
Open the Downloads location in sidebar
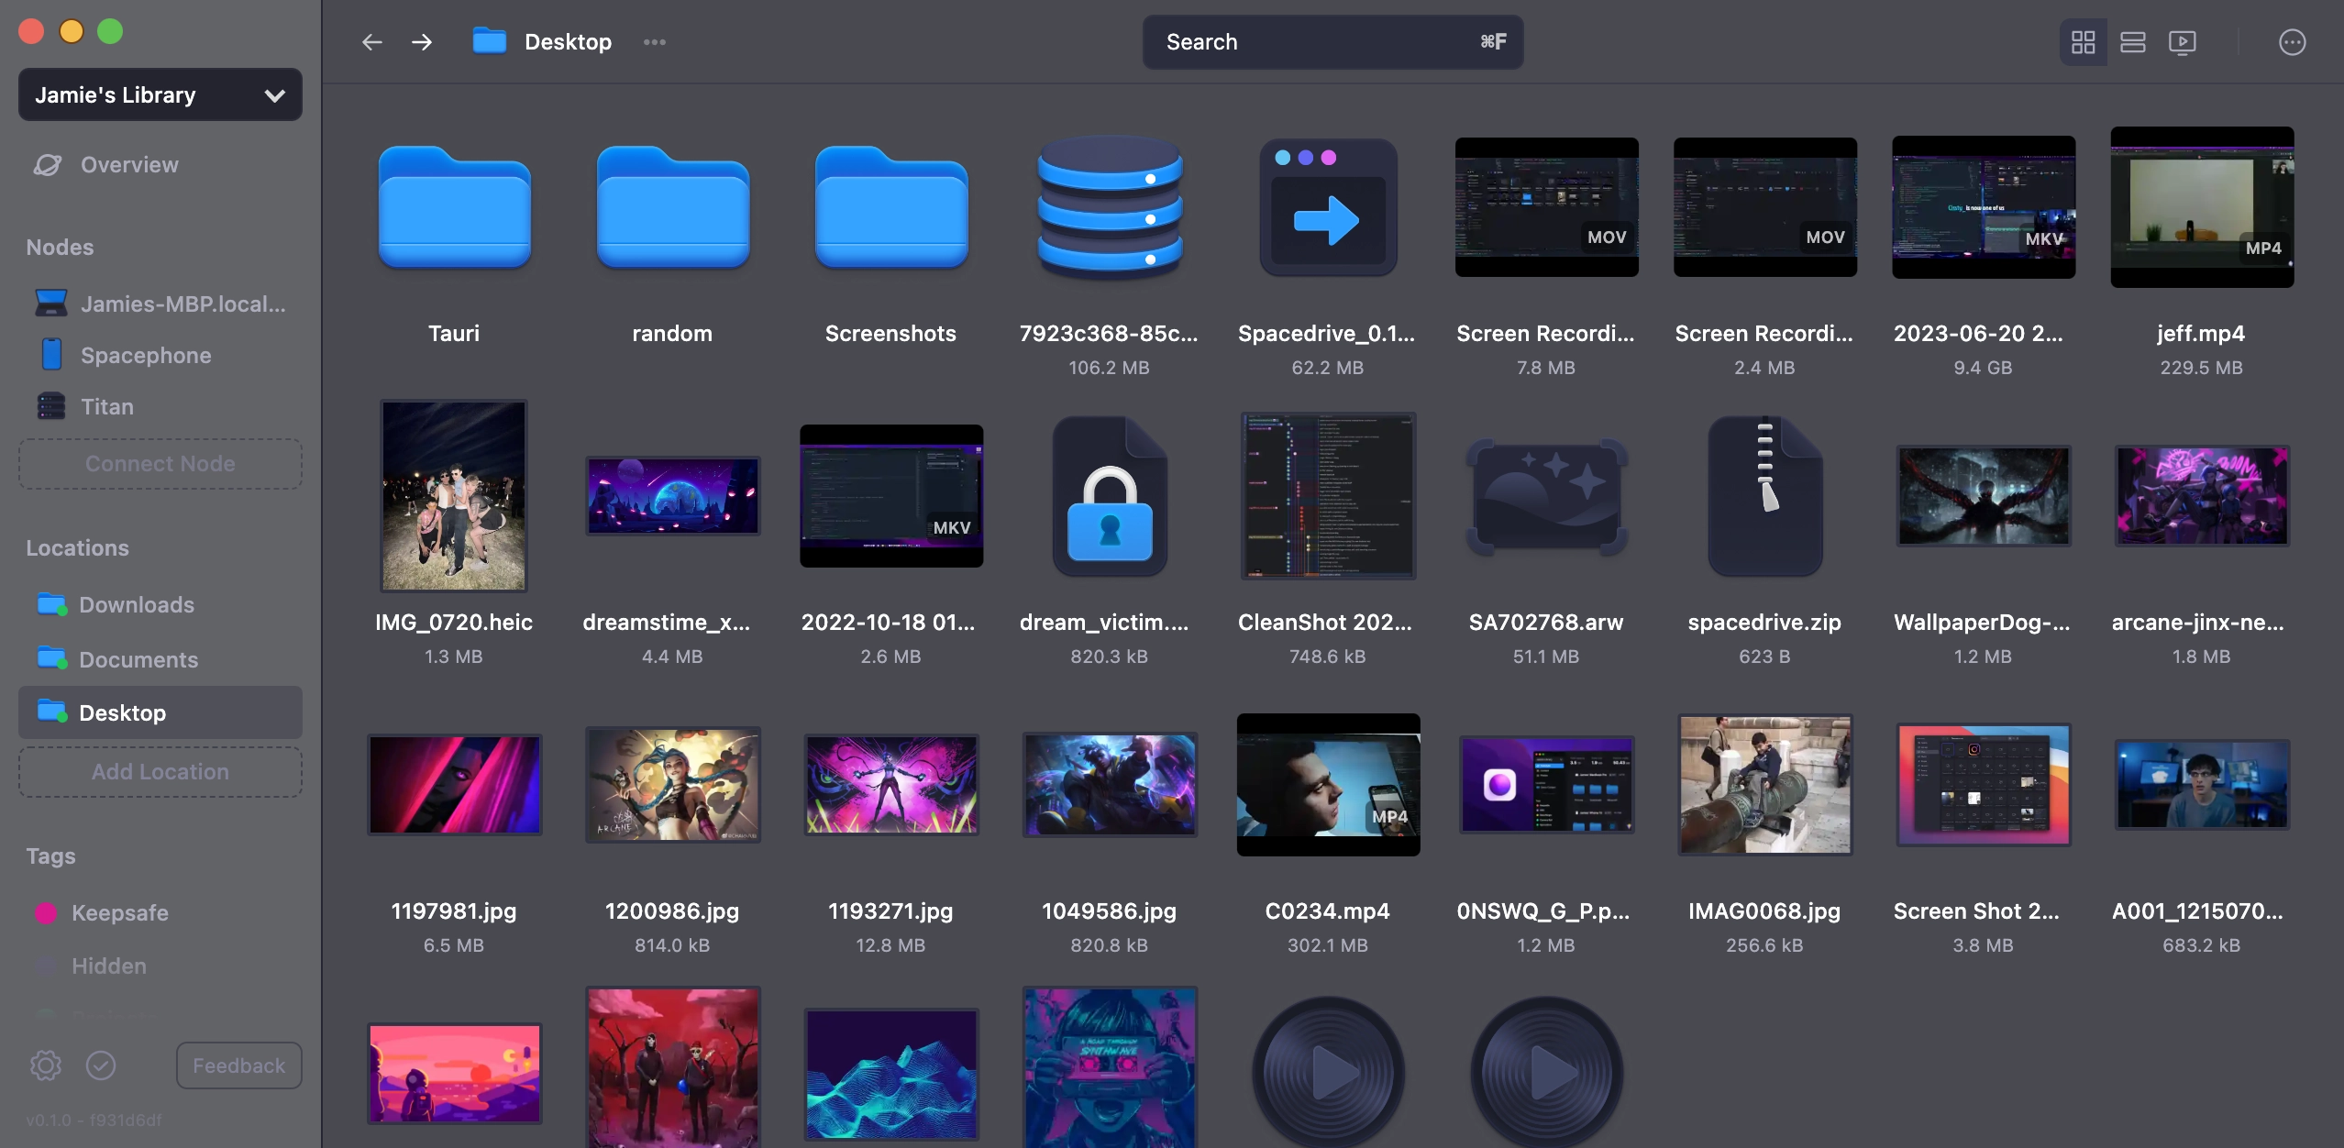tap(137, 604)
